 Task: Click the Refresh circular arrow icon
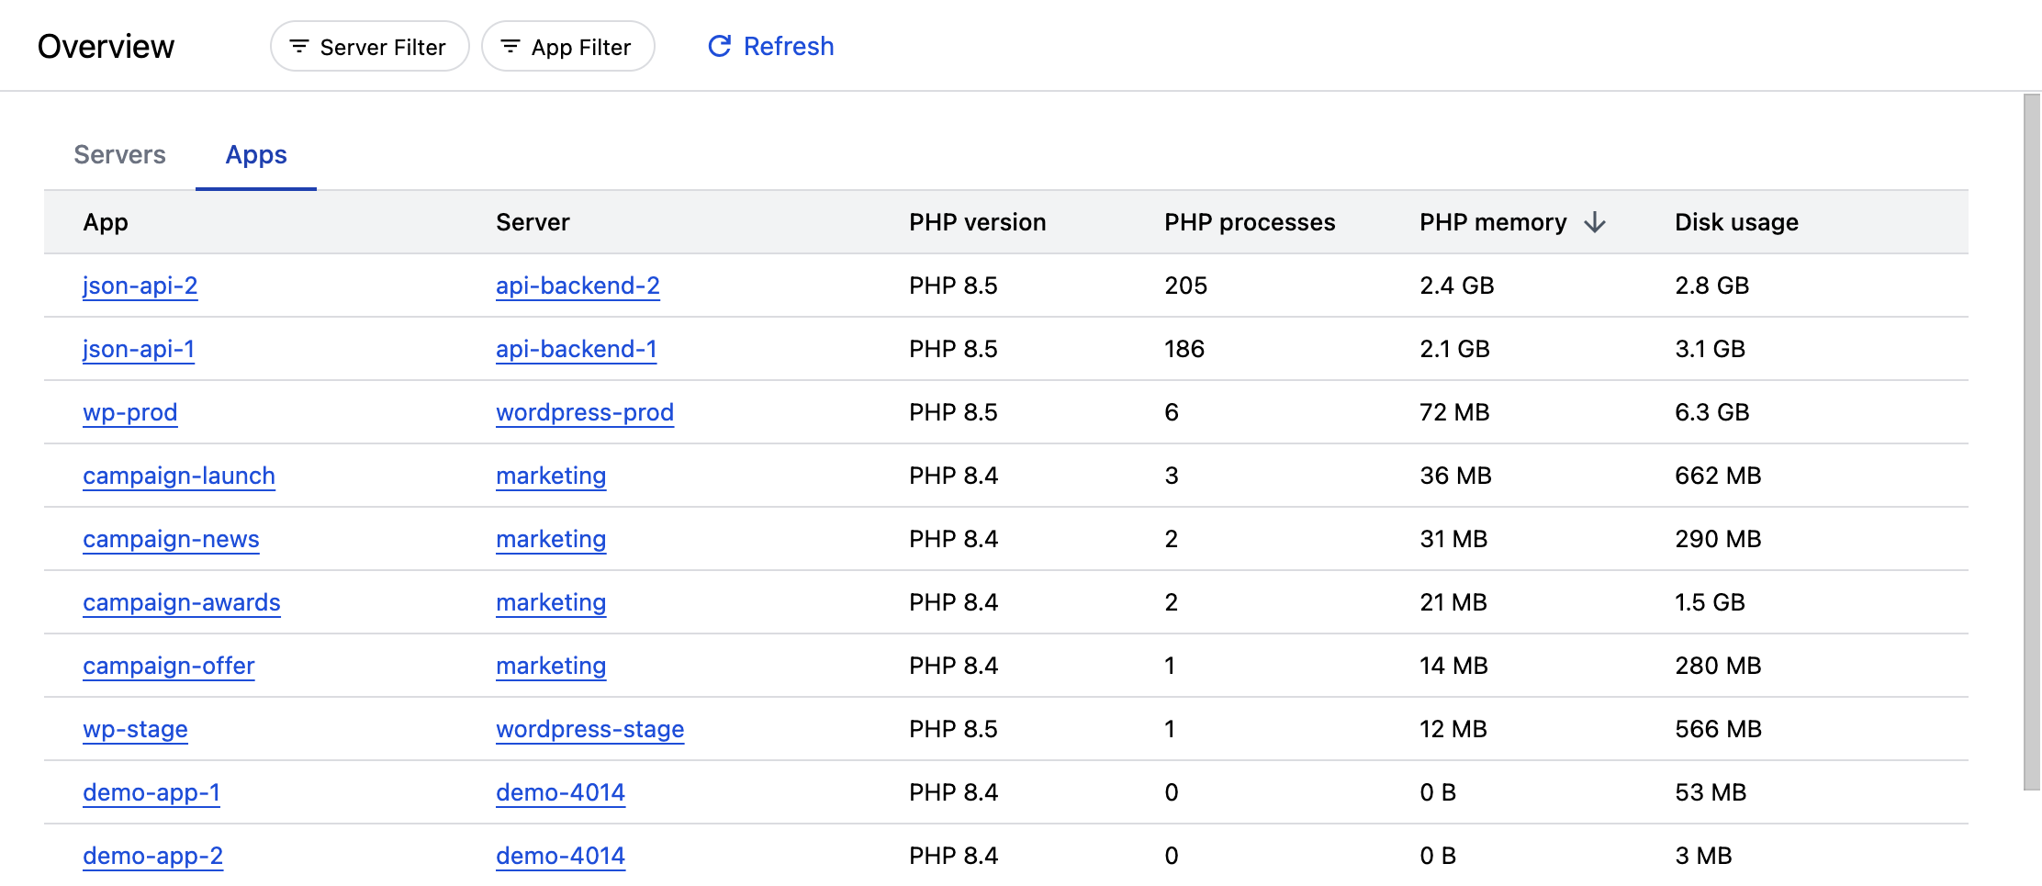(x=719, y=46)
